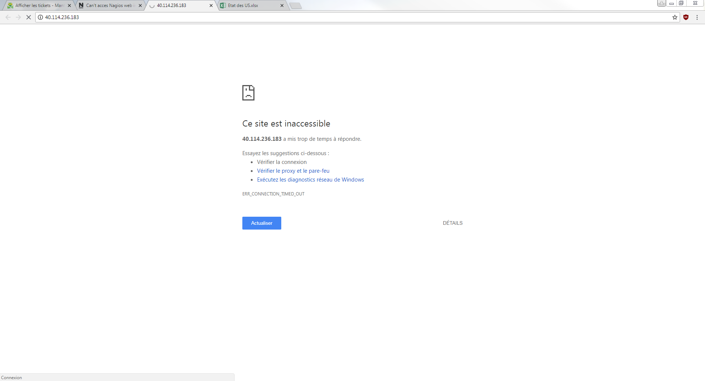Click the back navigation arrow
Screen dimensions: 705x381
(8, 17)
